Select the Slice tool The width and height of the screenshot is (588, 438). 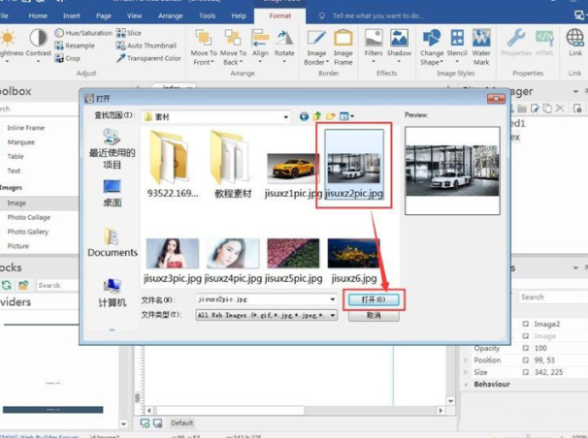pos(129,33)
